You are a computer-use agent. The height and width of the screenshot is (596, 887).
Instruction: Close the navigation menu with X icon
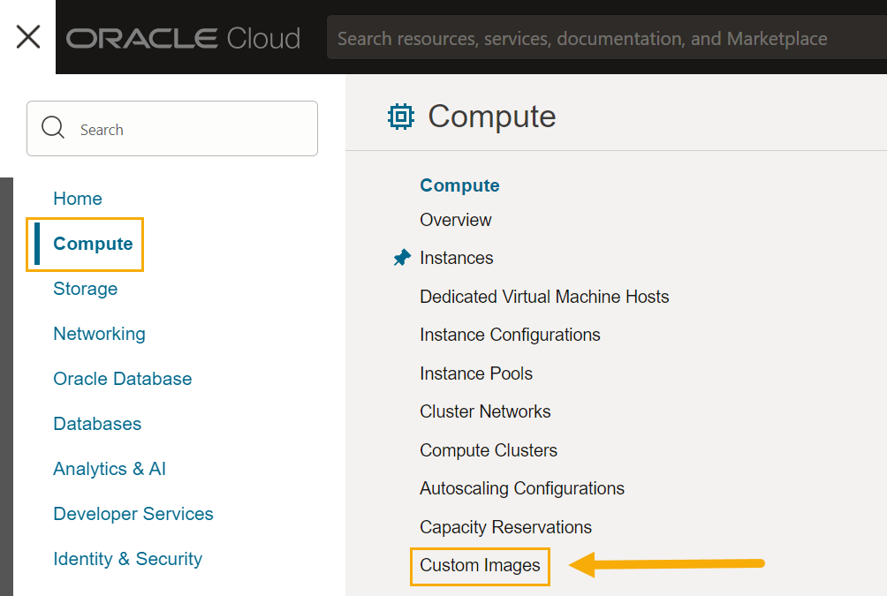pos(28,37)
